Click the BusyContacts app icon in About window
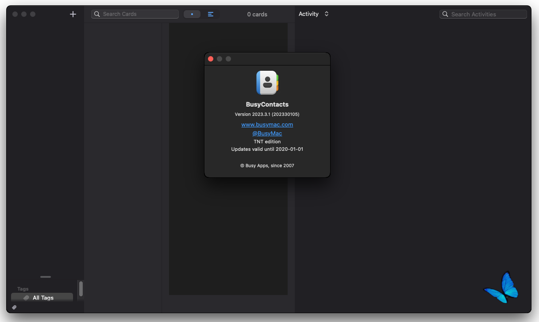The image size is (539, 322). pyautogui.click(x=267, y=83)
